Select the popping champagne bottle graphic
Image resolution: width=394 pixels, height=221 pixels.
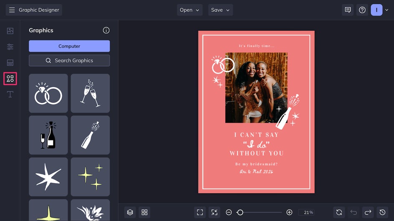point(90,135)
